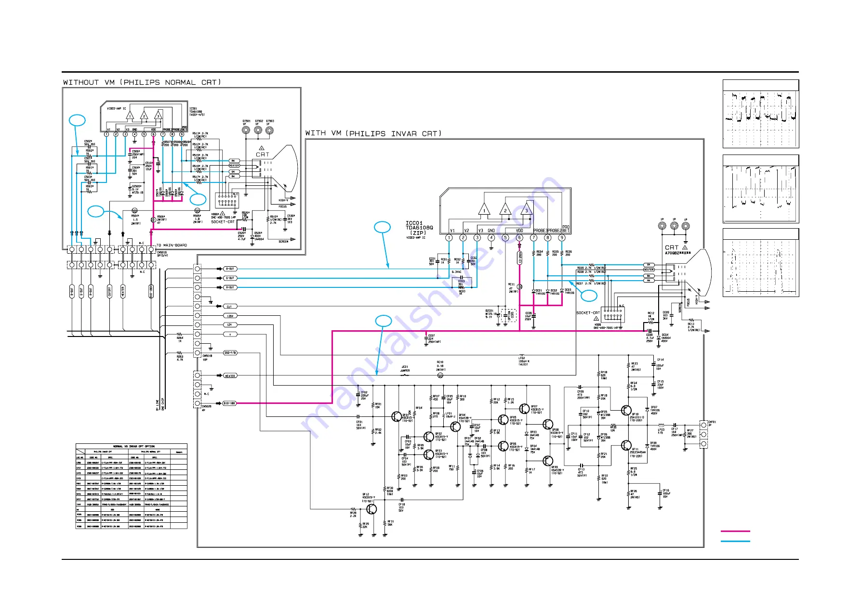Click the CRT tube symbol in WITHOUT VM schematic
The height and width of the screenshot is (608, 861).
[276, 168]
